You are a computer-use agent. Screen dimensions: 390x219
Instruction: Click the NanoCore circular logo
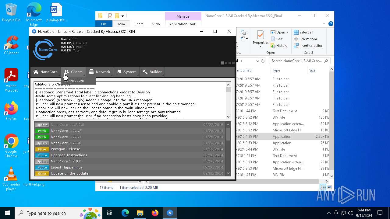(45, 49)
